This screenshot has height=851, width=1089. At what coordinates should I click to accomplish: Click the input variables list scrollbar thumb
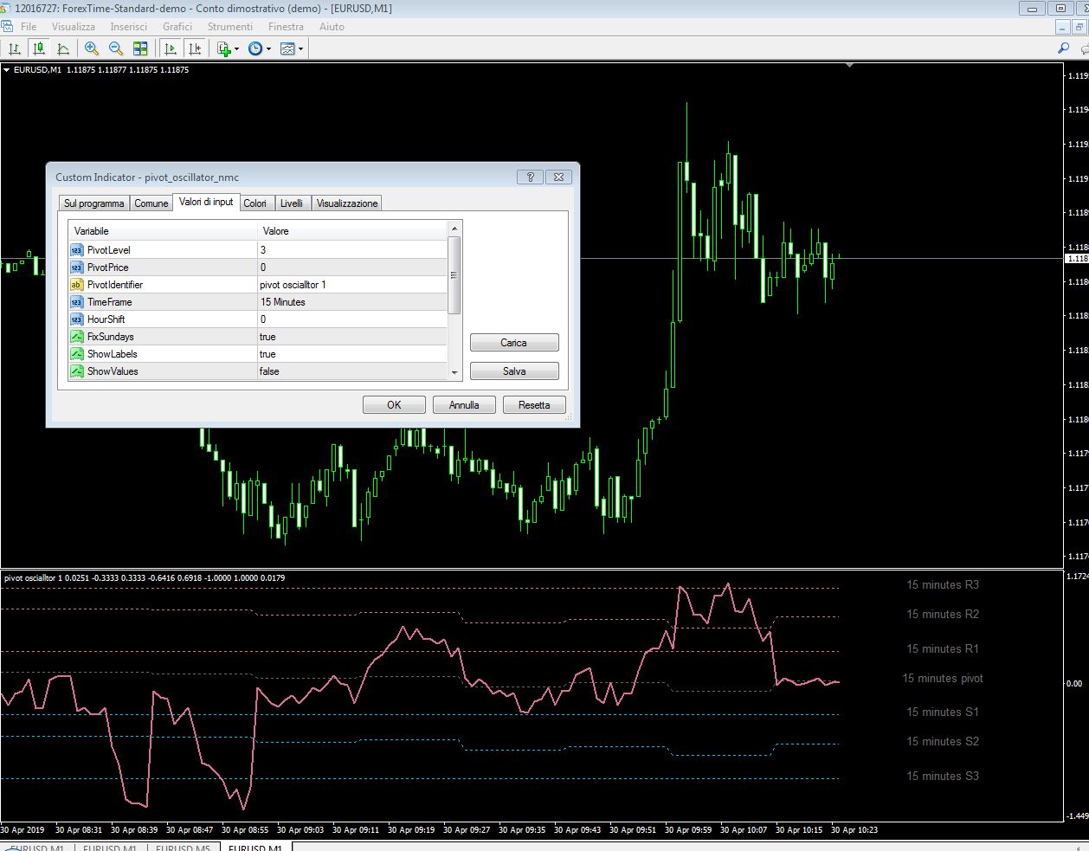pos(454,274)
